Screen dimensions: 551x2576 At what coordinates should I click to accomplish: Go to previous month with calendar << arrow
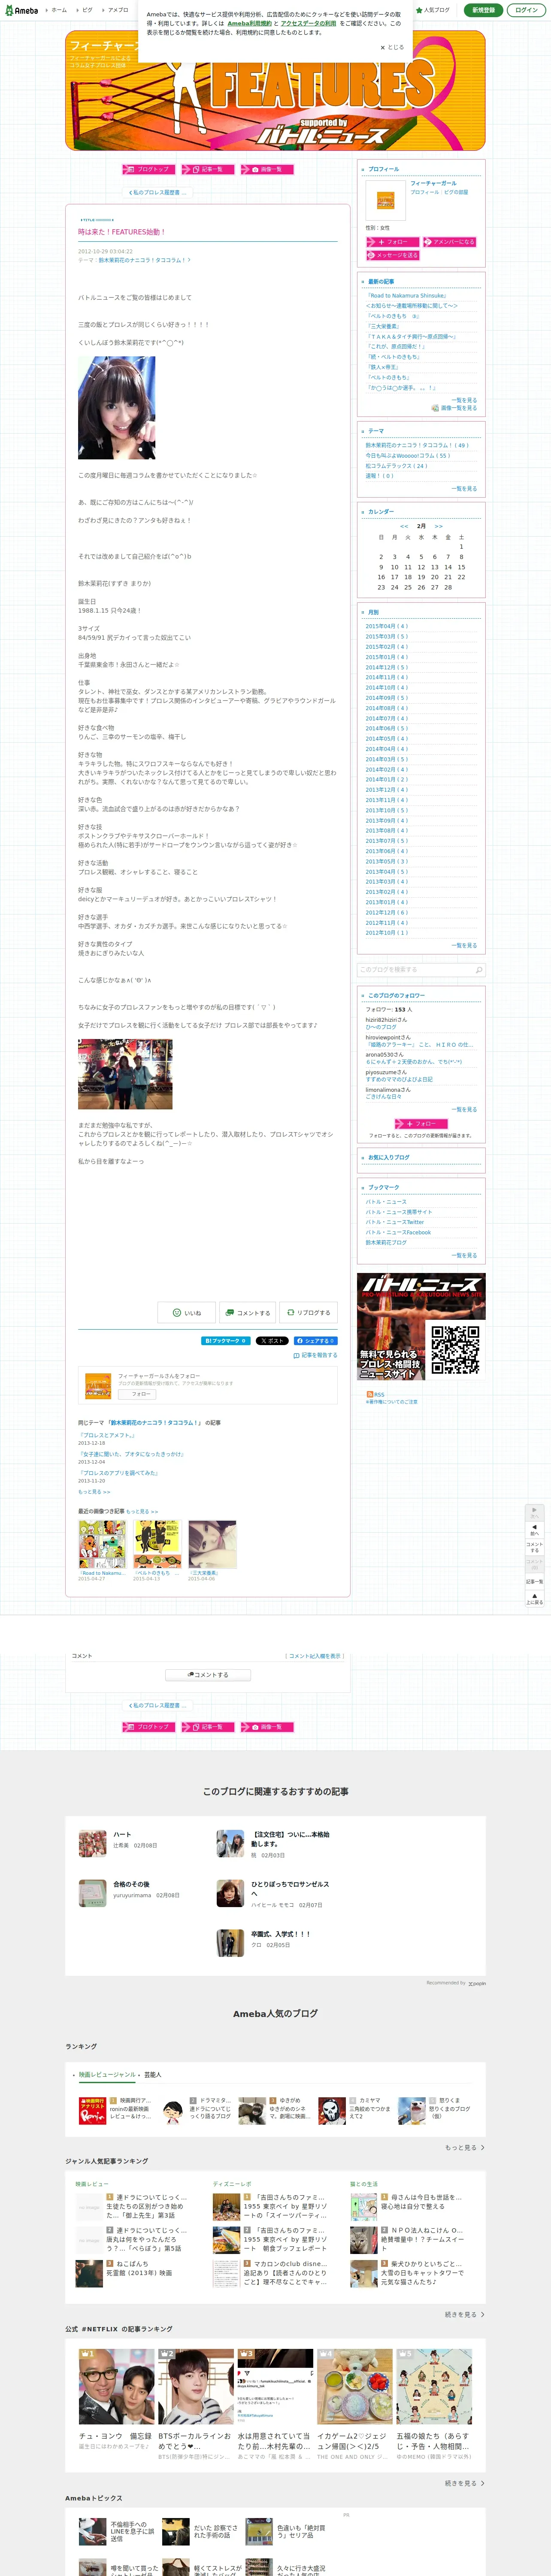(x=404, y=526)
